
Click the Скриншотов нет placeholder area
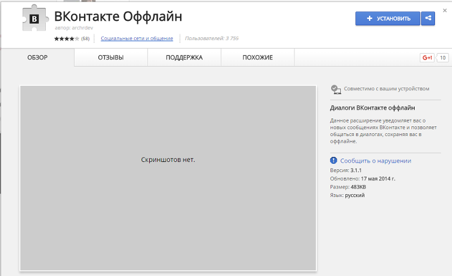tap(168, 178)
